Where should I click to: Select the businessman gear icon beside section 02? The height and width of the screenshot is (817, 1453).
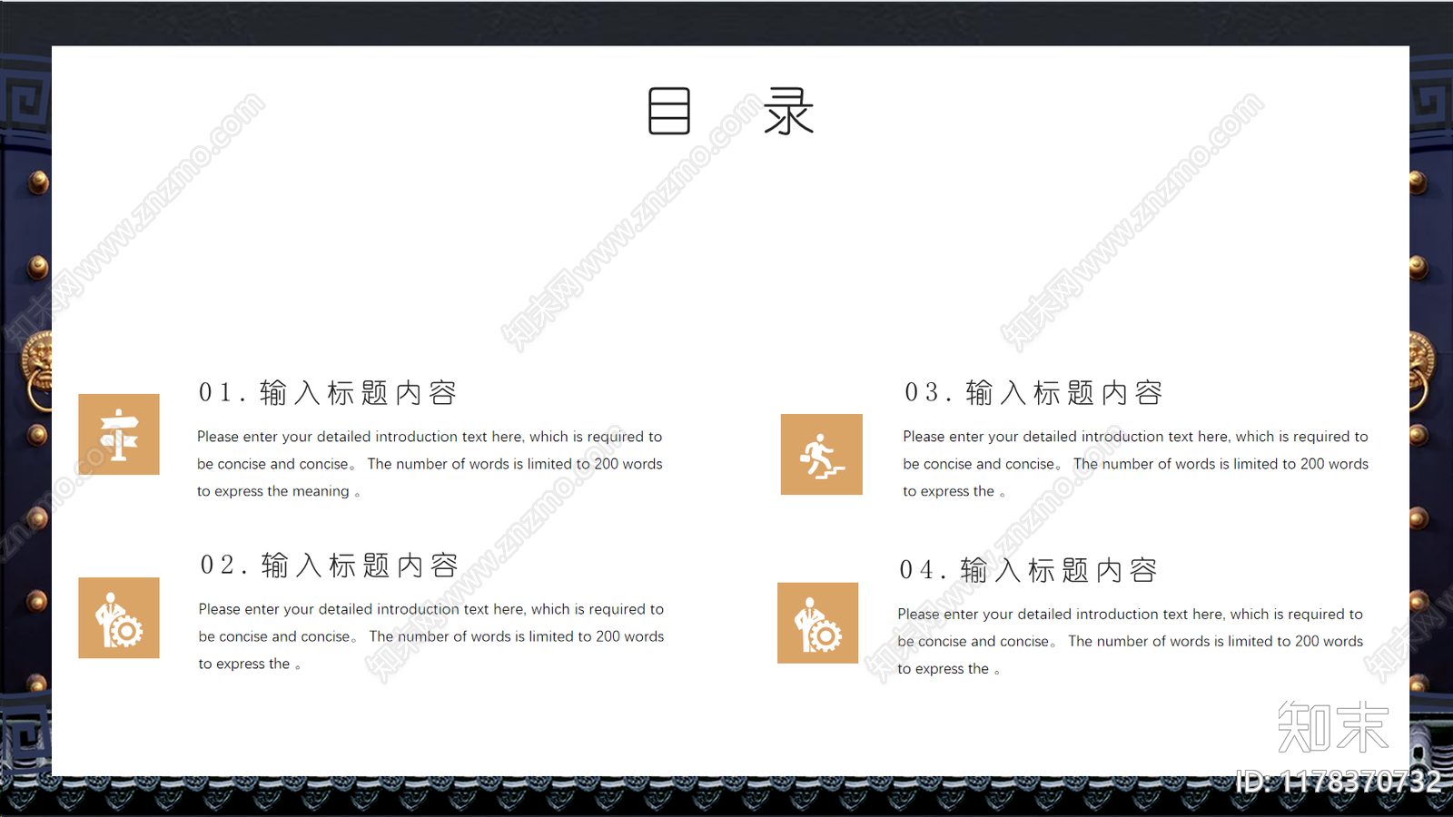pos(119,618)
